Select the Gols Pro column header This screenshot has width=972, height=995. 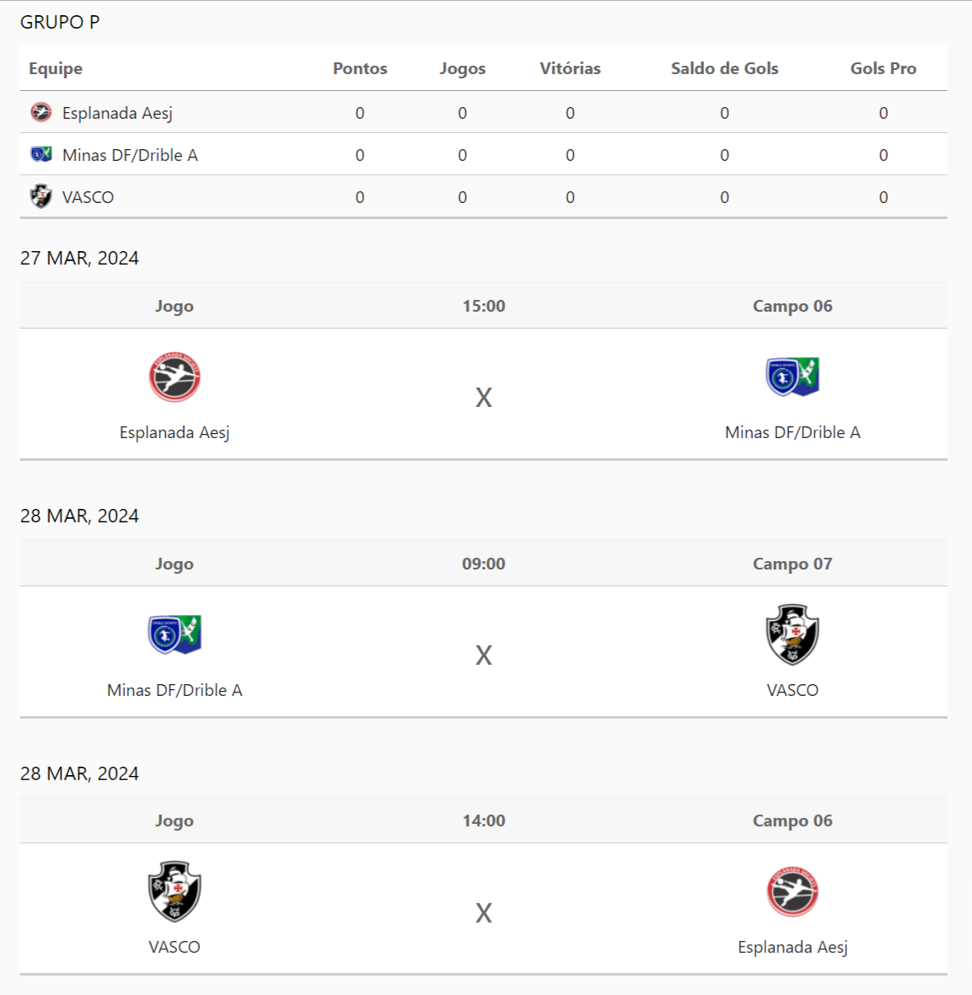click(883, 68)
